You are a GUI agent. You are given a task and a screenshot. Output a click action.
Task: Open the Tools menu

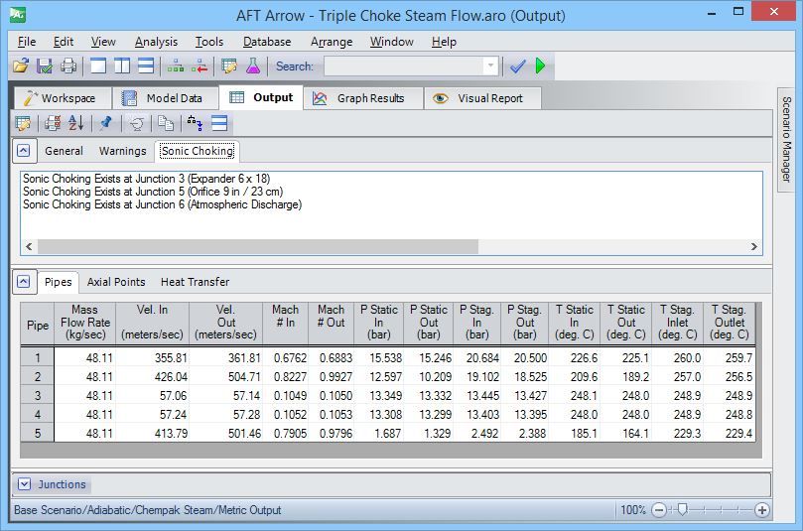coord(209,42)
